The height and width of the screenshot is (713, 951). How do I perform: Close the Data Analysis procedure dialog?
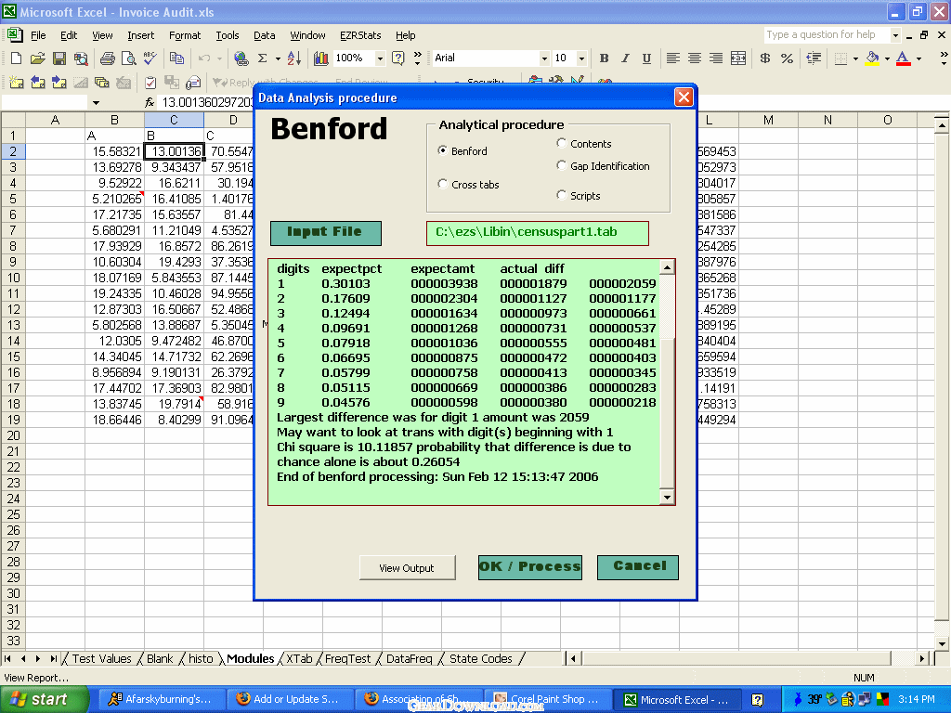(684, 97)
